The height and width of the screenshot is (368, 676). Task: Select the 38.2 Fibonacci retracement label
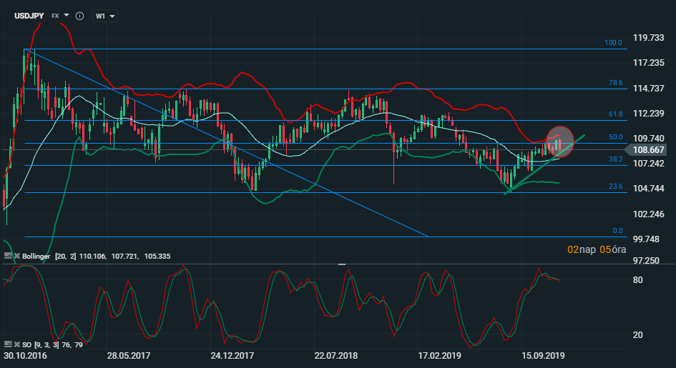coord(615,159)
